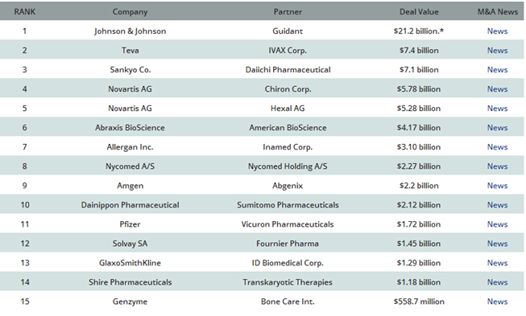Click the Company column header
This screenshot has width=526, height=316.
(130, 12)
